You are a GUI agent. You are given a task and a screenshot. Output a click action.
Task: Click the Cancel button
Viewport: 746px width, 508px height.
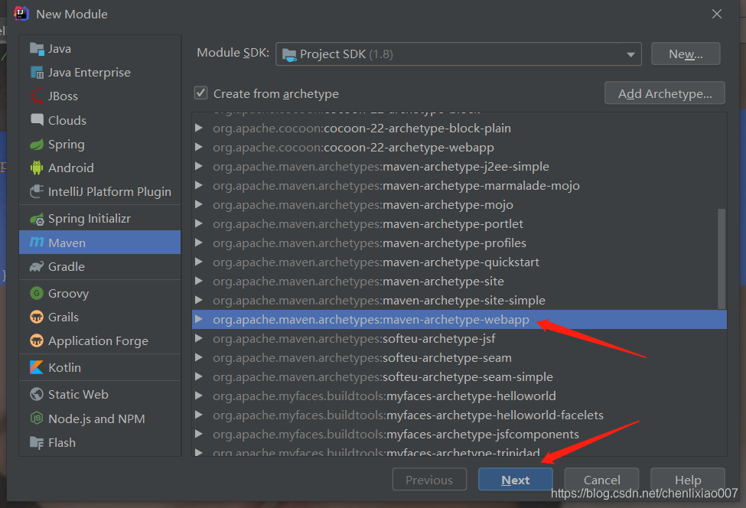point(601,480)
